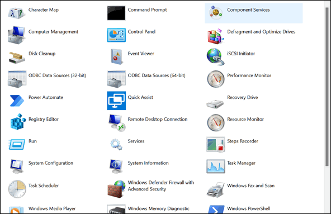Open the Event Viewer icon

pyautogui.click(x=116, y=57)
